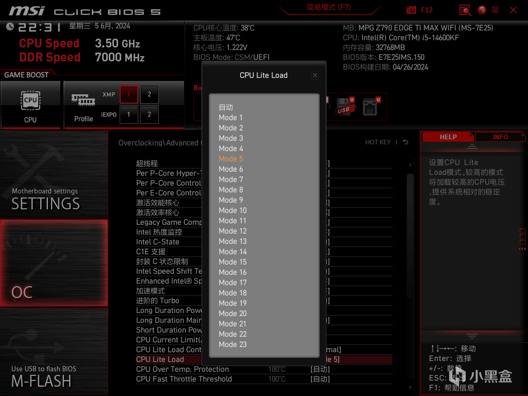This screenshot has height=396, width=528.
Task: Pick Mode 17 in the dialog
Action: pos(233,283)
